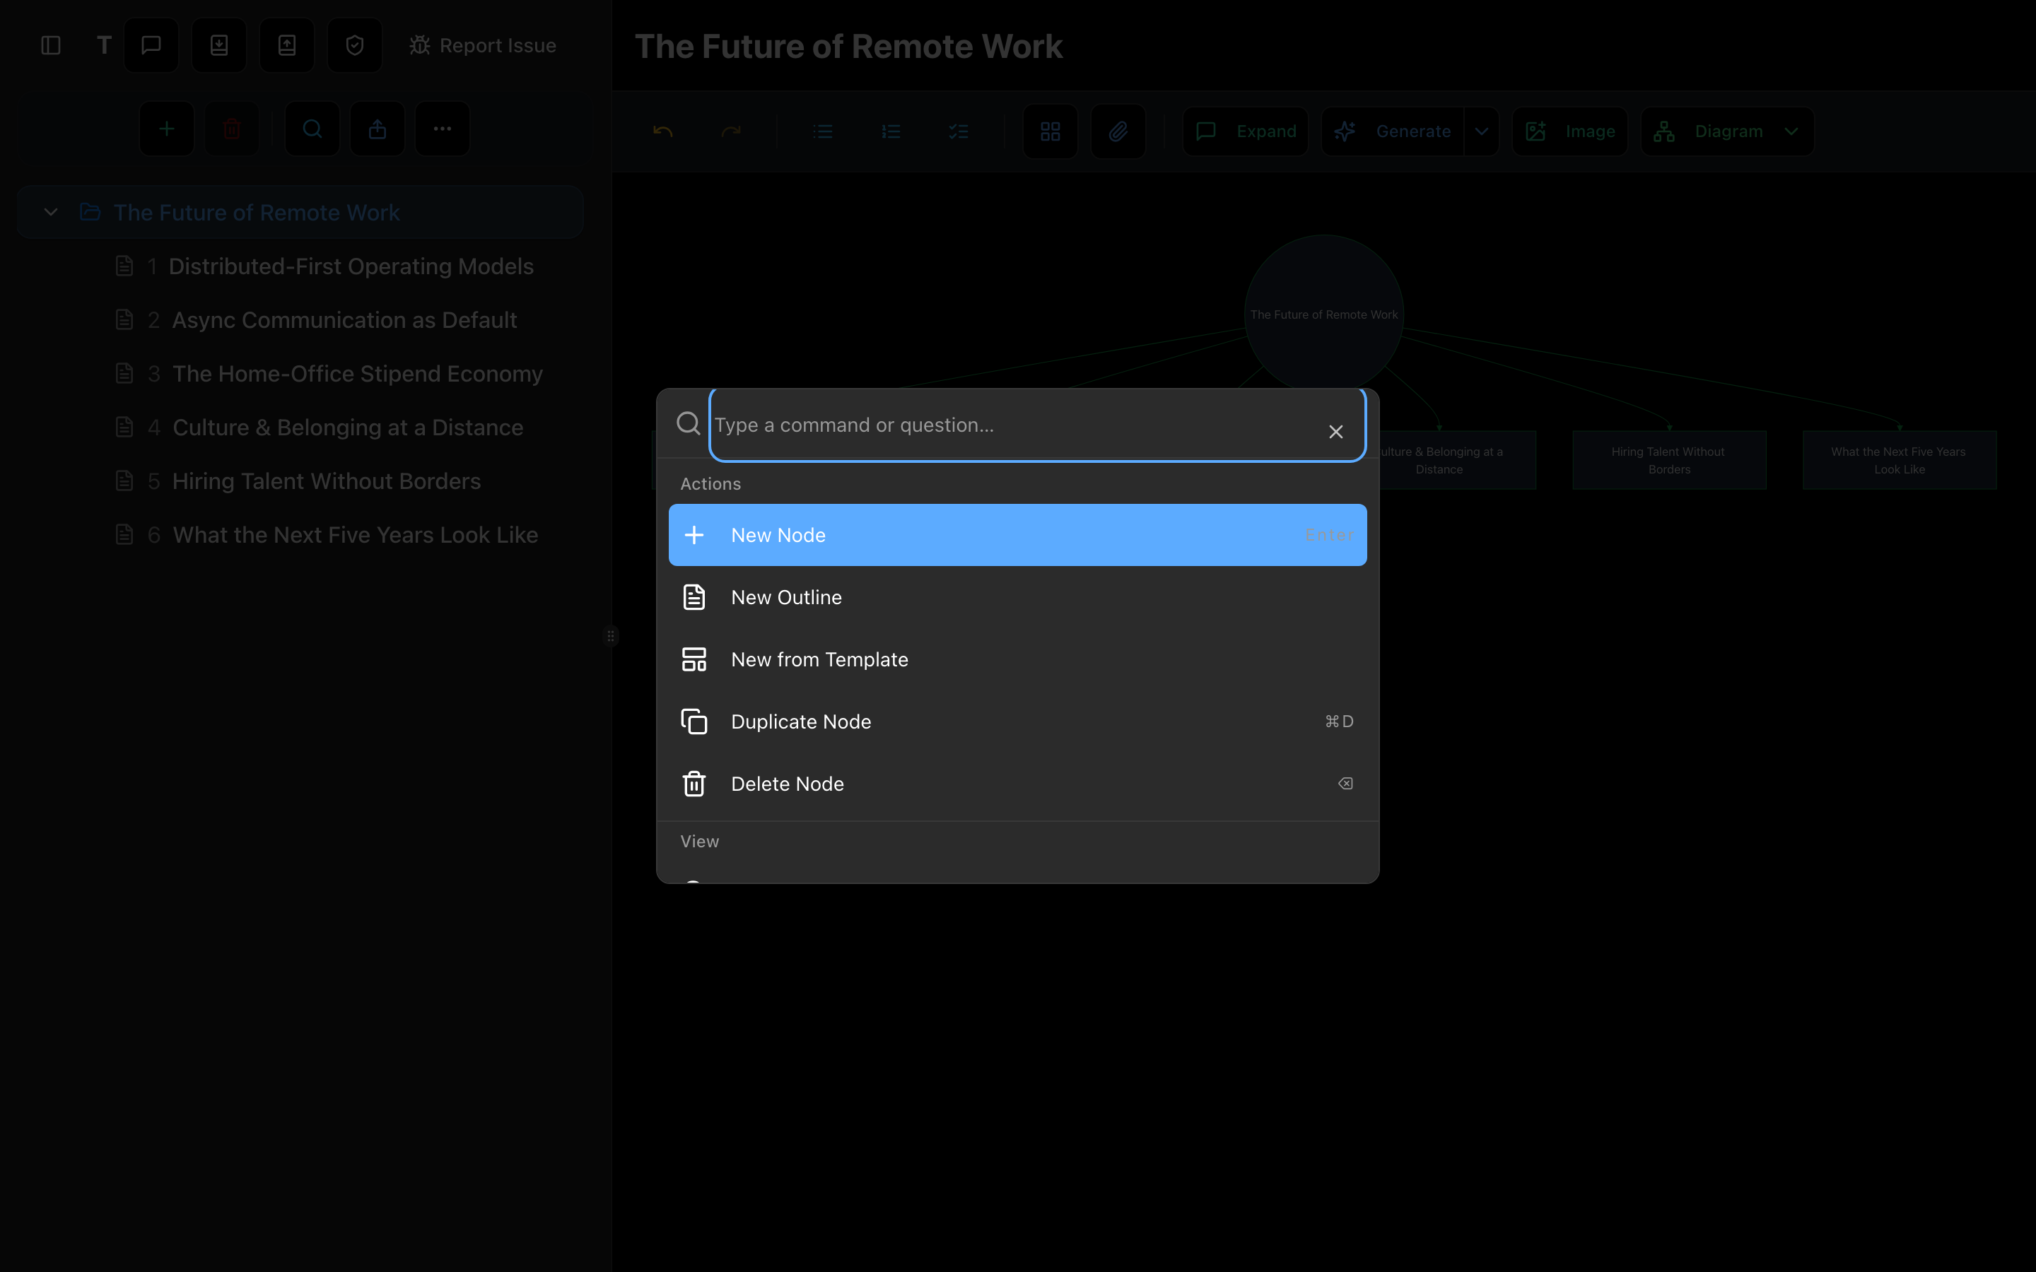The image size is (2036, 1272).
Task: Click the grid layout icon
Action: [1050, 131]
